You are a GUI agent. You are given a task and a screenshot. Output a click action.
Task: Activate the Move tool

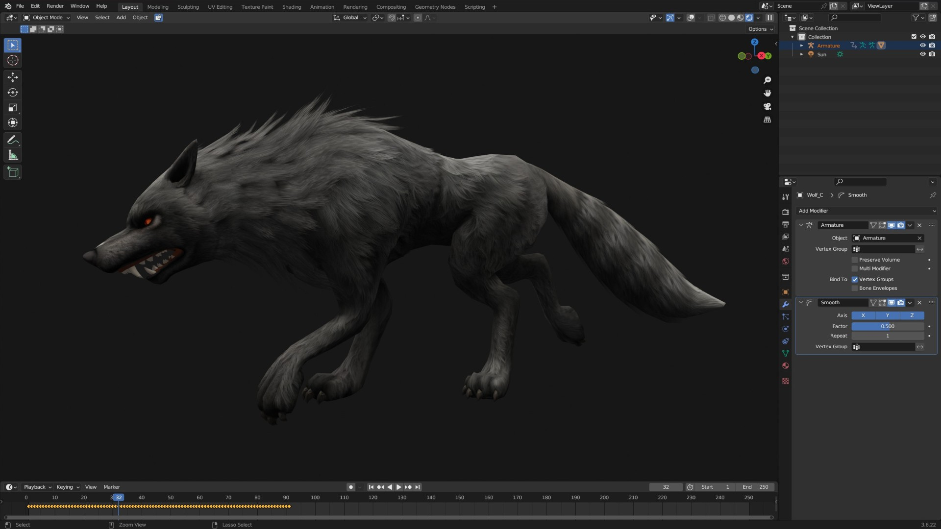tap(13, 77)
